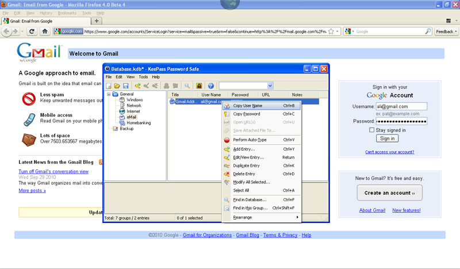The image size is (460, 269).
Task: Click KeePass blue Help question icon
Action: pyautogui.click(x=210, y=86)
